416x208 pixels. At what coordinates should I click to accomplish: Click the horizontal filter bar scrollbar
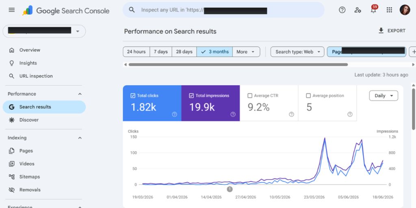tap(238, 65)
